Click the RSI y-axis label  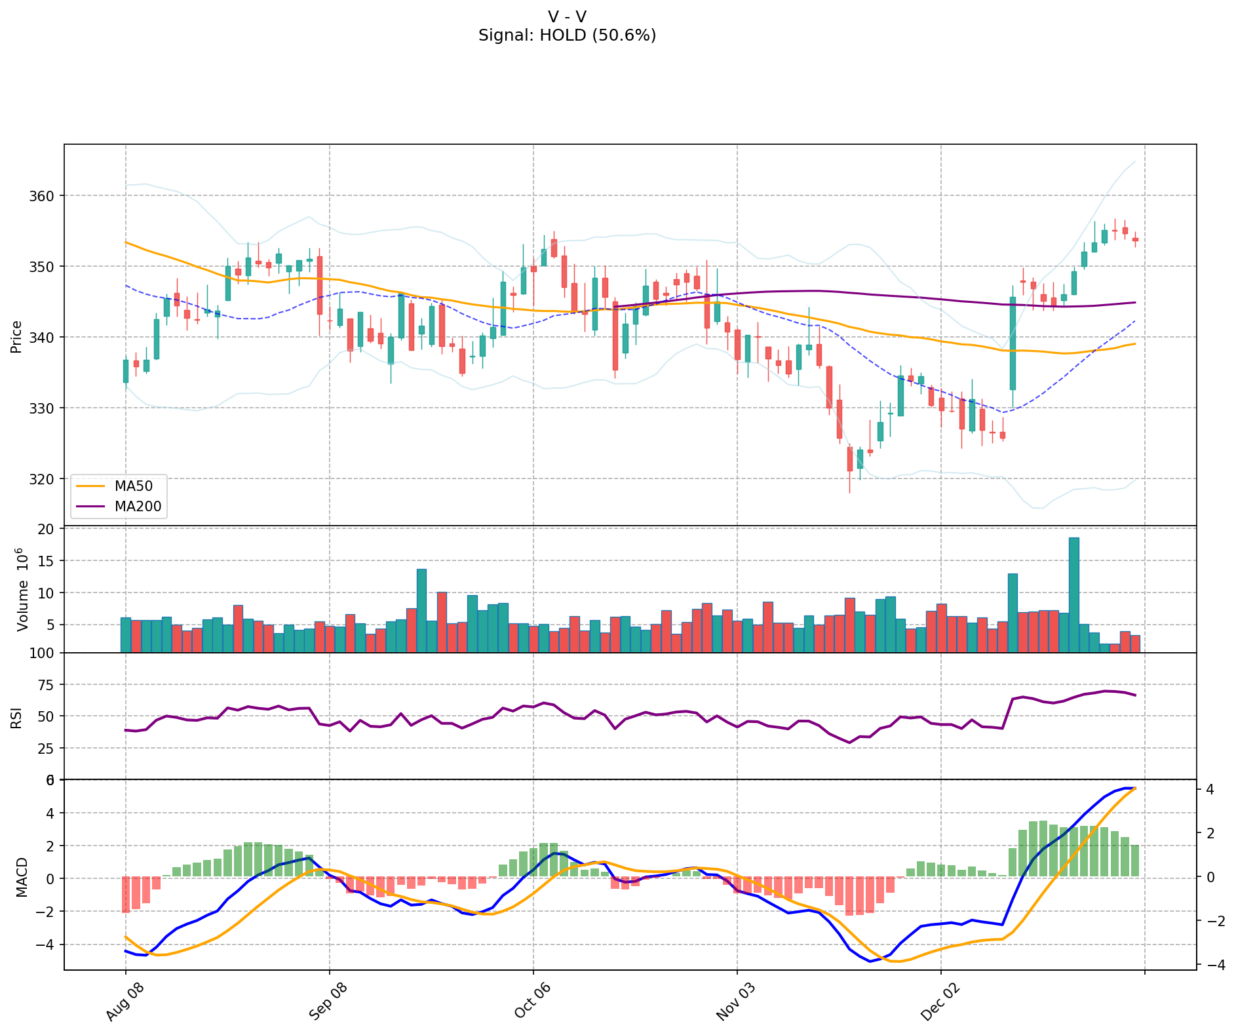tap(16, 717)
